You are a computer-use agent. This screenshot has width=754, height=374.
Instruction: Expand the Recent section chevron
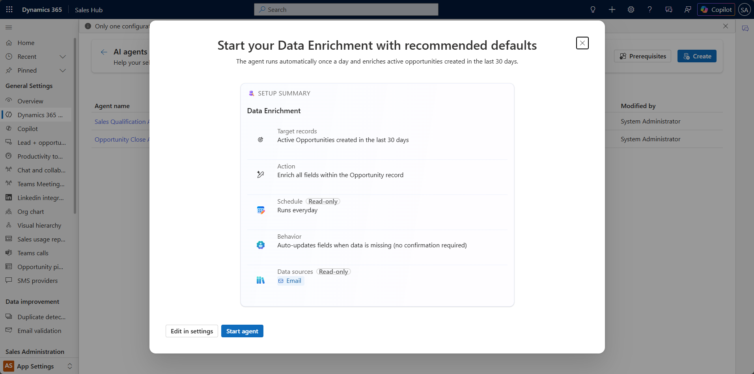tap(62, 57)
